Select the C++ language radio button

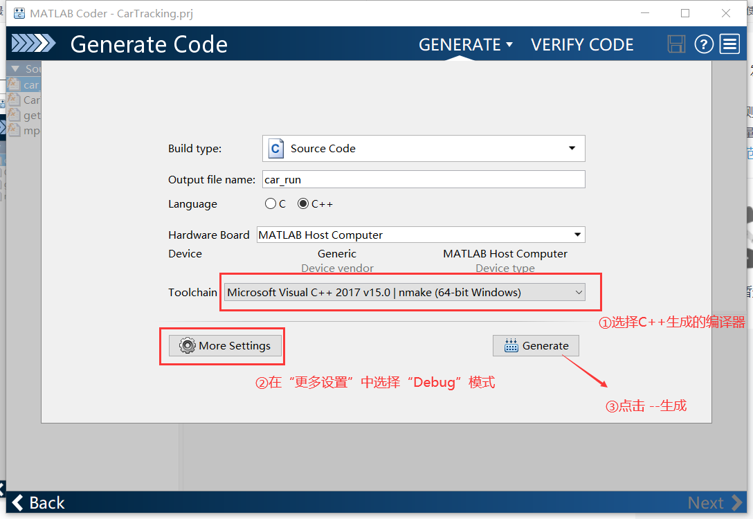point(302,203)
